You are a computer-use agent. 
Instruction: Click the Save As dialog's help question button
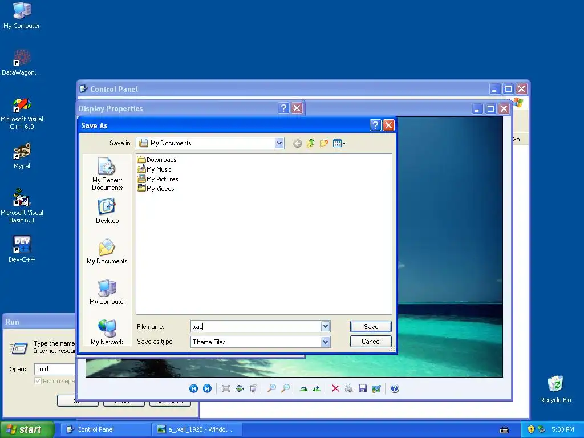click(375, 125)
